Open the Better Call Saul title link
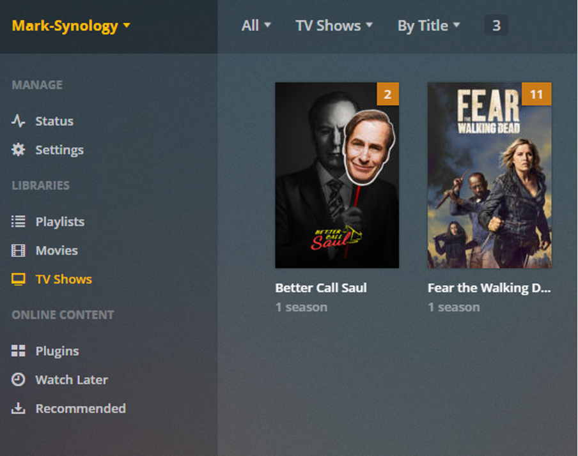This screenshot has width=578, height=456. 321,287
